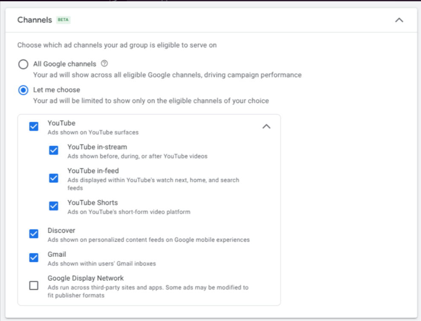Image resolution: width=421 pixels, height=321 pixels.
Task: Untick the YouTube Shorts checkbox
Action: (x=54, y=206)
